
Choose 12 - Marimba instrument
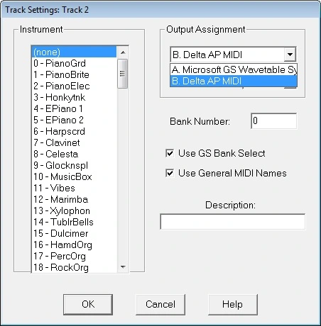[x=74, y=199]
